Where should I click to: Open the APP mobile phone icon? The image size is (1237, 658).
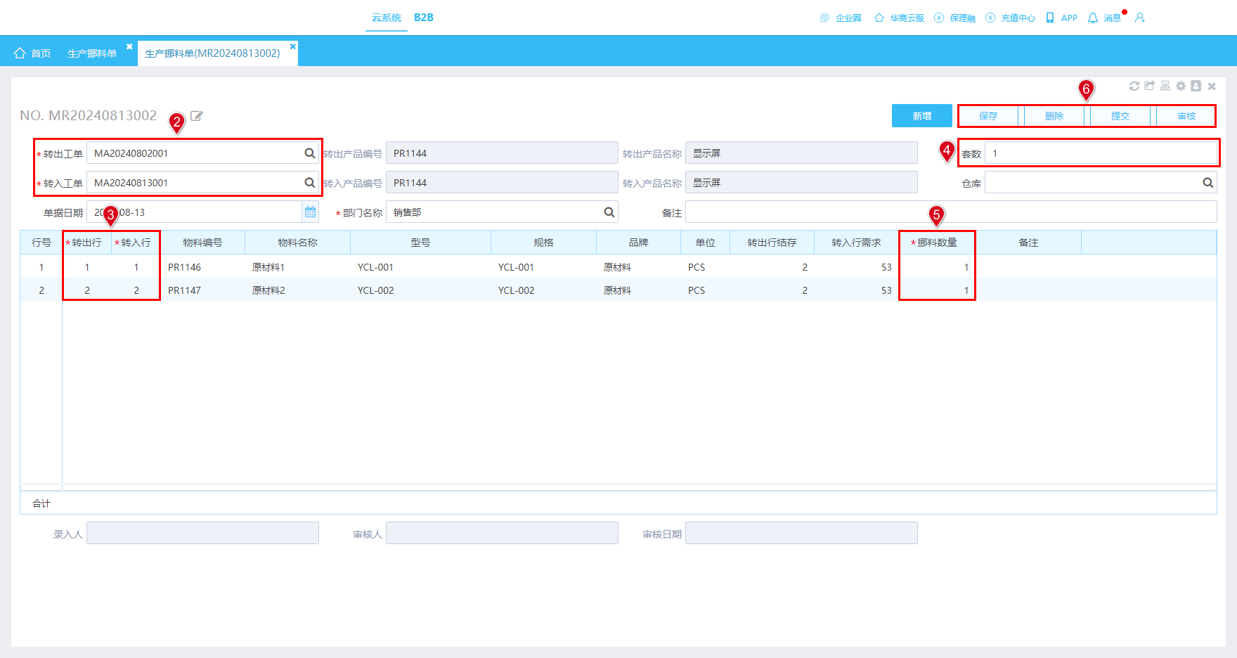1050,18
